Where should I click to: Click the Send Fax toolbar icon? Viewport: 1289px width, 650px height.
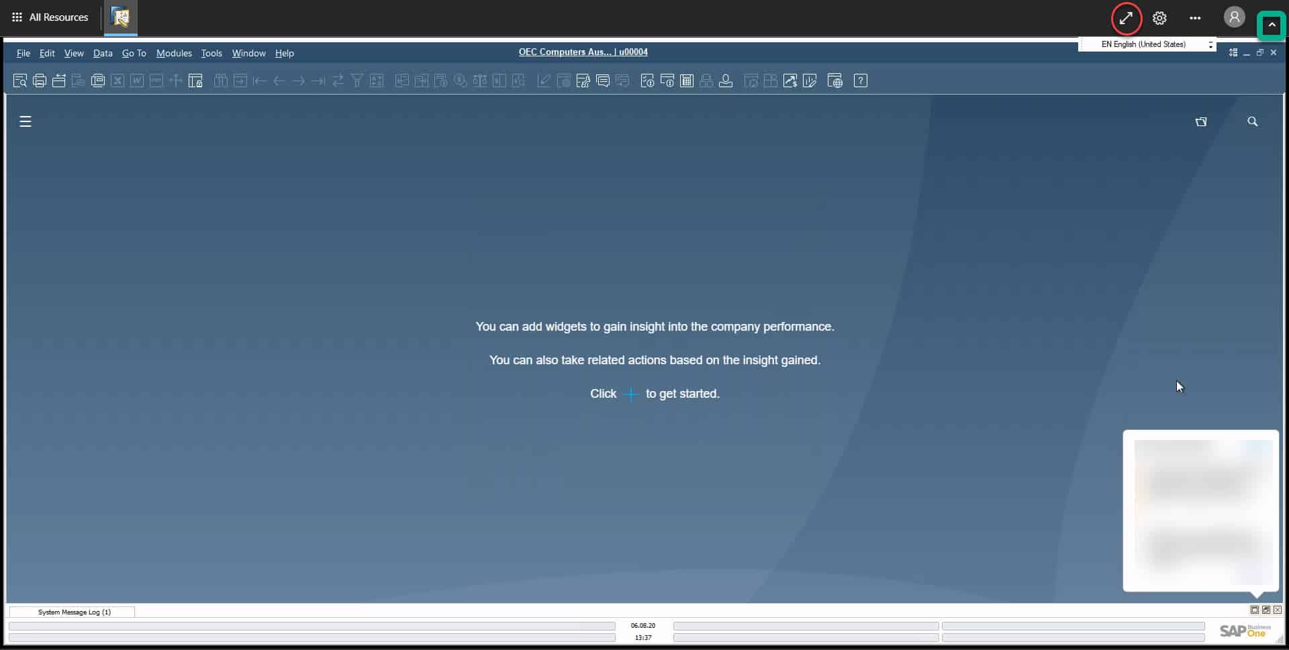click(98, 81)
